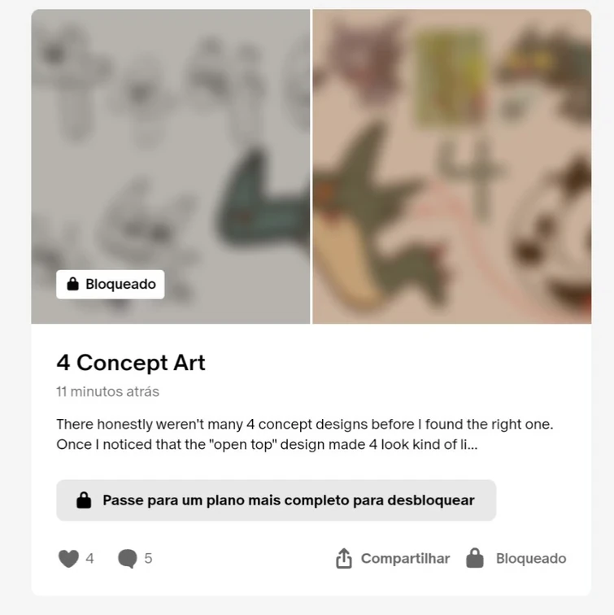Viewport: 614px width, 615px height.
Task: Click the padlock in the unlock banner
Action: pos(84,500)
